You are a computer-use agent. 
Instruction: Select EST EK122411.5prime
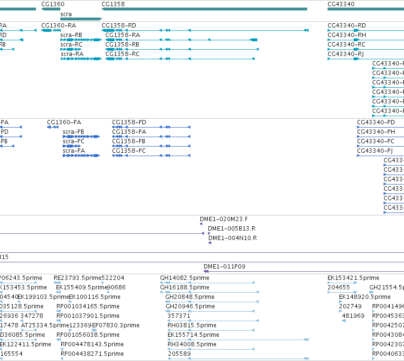coord(25,344)
